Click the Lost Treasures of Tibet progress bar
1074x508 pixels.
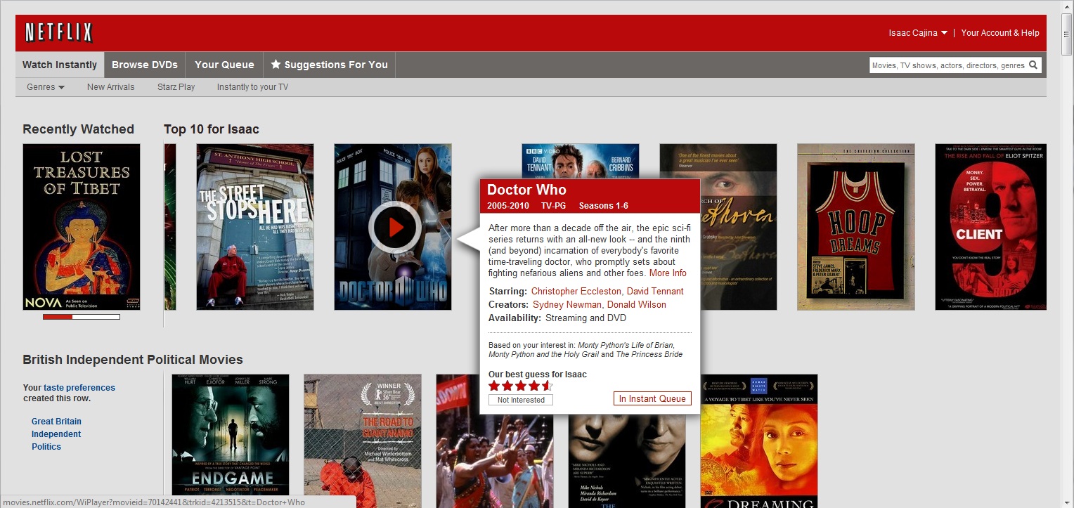(82, 317)
